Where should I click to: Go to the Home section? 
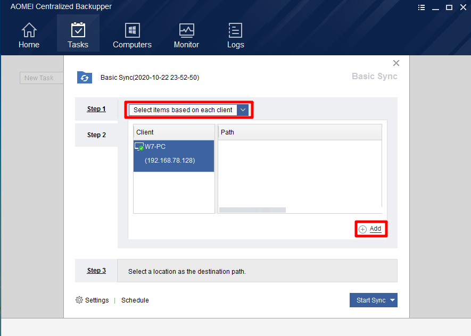tap(29, 36)
